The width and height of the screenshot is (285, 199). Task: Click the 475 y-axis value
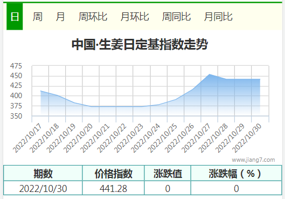16,66
